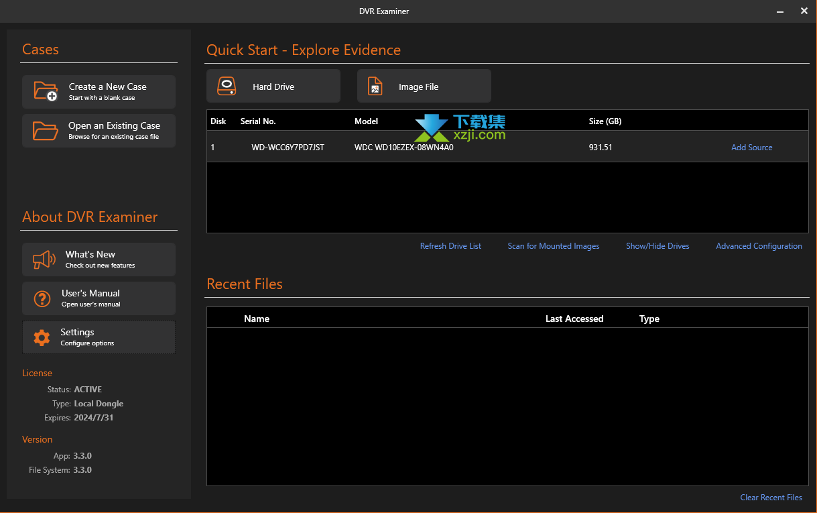
Task: Select model WDC WD10EZEX-08WN4A0 cell
Action: [x=404, y=148]
